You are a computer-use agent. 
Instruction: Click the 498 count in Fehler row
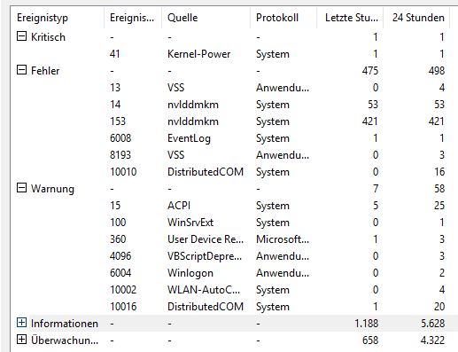coord(437,71)
